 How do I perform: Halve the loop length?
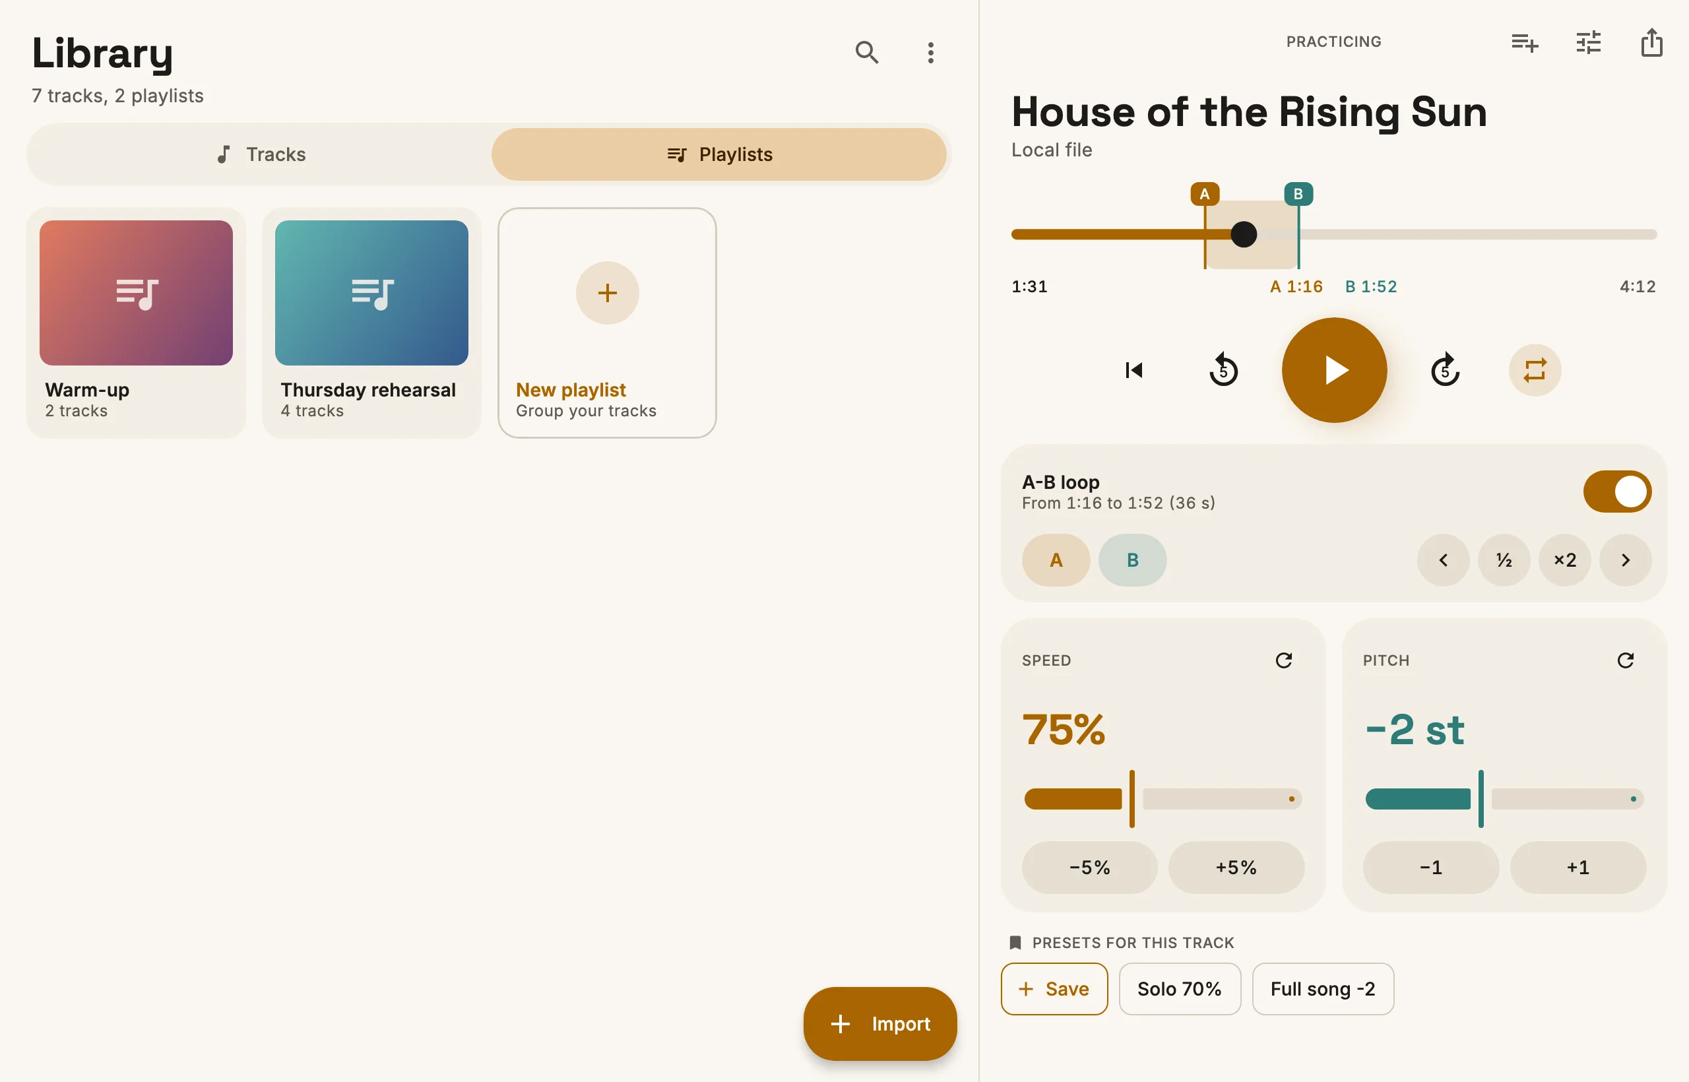point(1504,560)
